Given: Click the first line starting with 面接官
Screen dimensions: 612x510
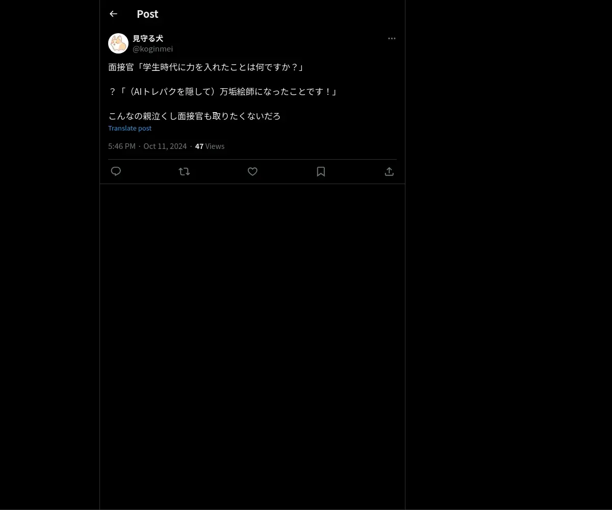Looking at the screenshot, I should pos(207,67).
